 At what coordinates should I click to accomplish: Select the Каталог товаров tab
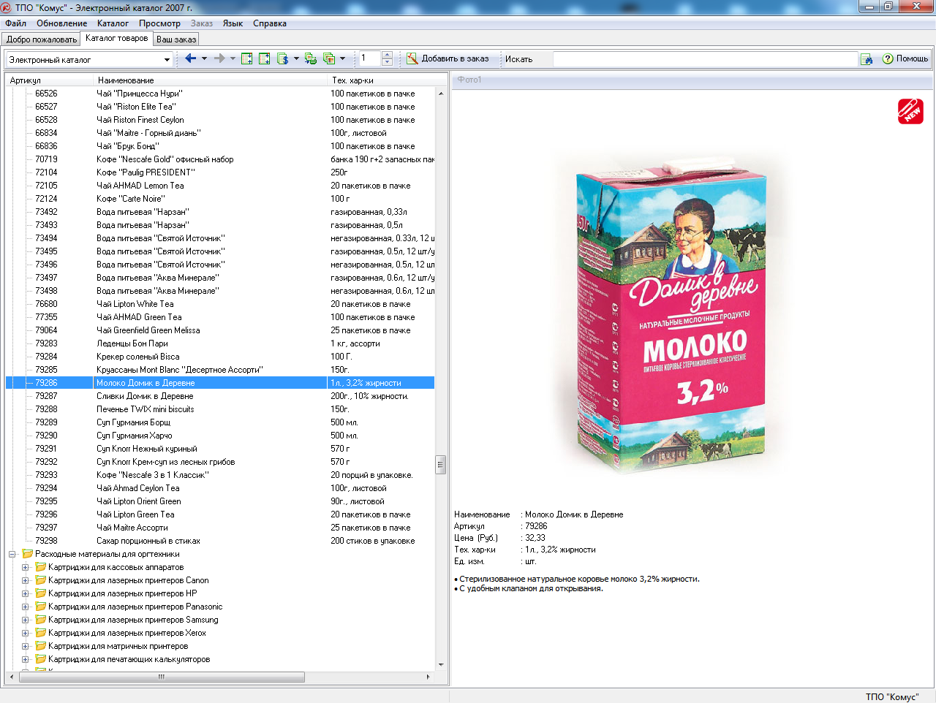(116, 38)
